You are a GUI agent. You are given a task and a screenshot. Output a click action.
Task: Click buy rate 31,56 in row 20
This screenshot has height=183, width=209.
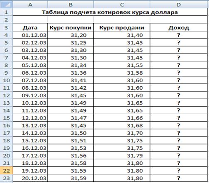click(x=70, y=156)
